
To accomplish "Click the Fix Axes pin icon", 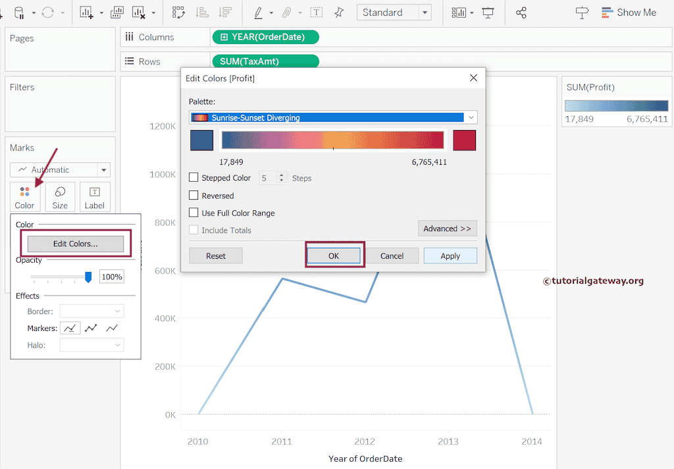I will (339, 13).
